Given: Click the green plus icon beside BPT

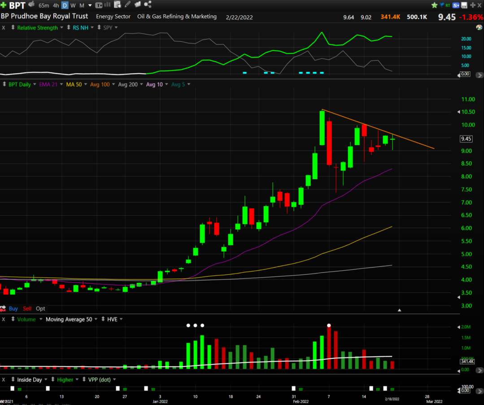Looking at the screenshot, I should (x=4, y=5).
